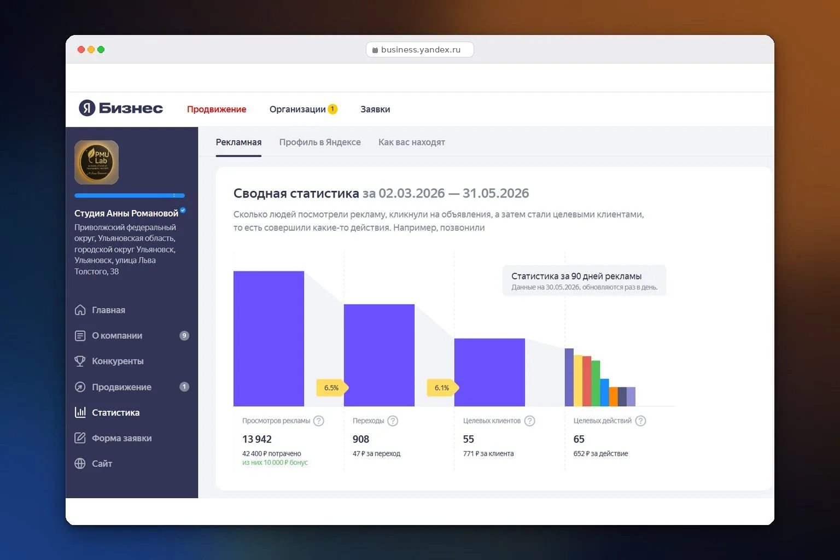This screenshot has height=560, width=840.
Task: Click the 47 ₽ за переход text
Action: point(377,453)
